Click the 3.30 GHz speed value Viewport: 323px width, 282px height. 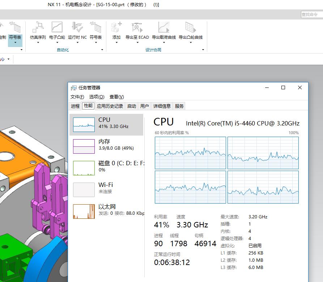click(x=192, y=225)
